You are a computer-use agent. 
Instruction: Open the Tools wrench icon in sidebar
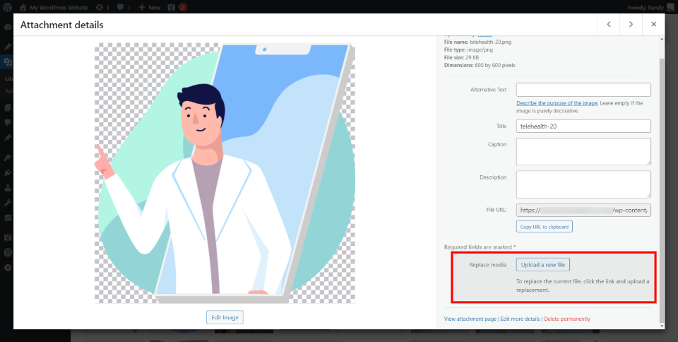7,203
